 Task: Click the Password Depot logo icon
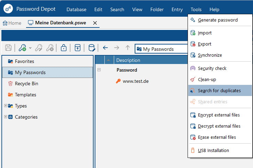pyautogui.click(x=8, y=9)
